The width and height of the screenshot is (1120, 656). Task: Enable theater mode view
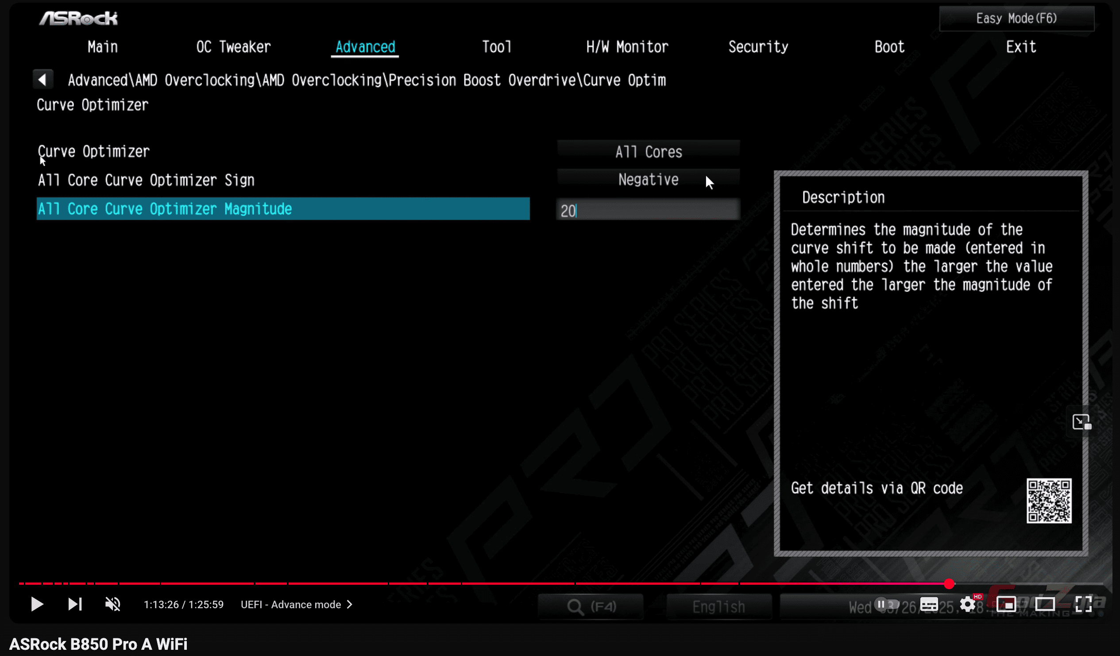pyautogui.click(x=1044, y=605)
